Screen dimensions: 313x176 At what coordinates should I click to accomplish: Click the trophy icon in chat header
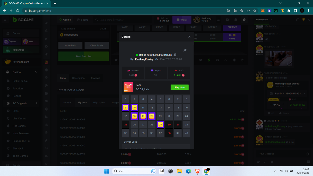click(x=303, y=20)
